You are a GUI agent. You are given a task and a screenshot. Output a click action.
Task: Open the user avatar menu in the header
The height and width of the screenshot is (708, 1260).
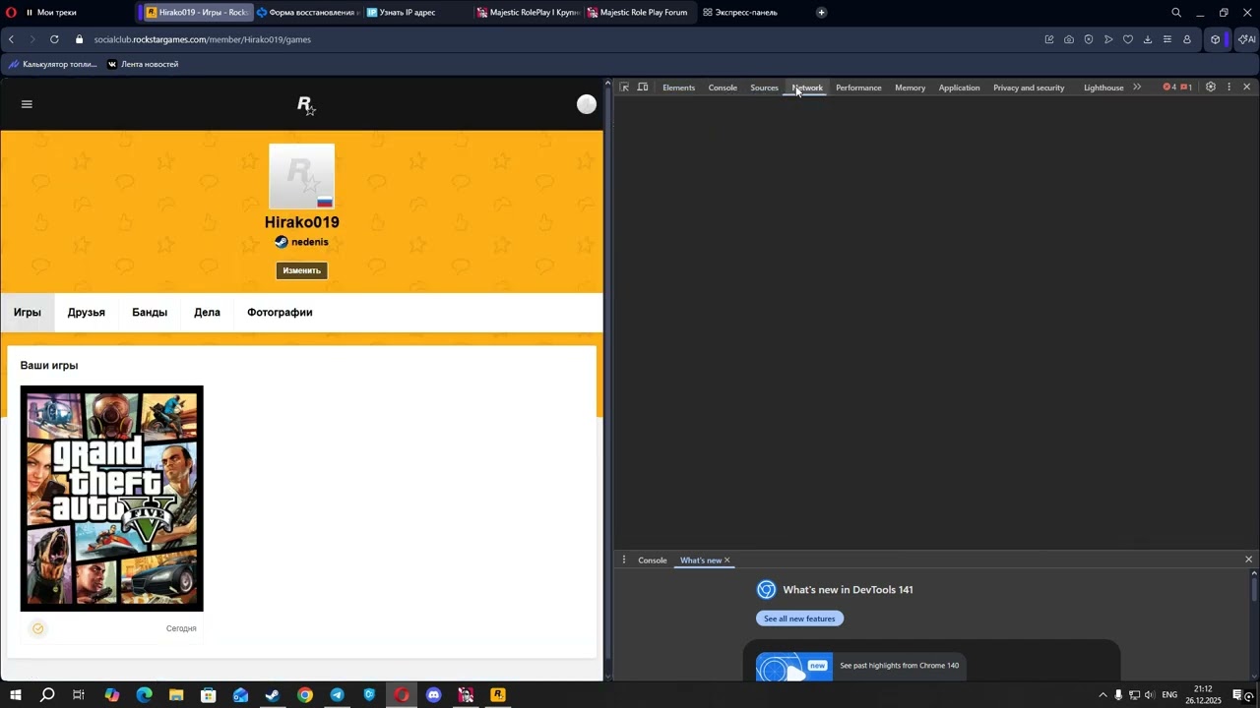click(587, 104)
